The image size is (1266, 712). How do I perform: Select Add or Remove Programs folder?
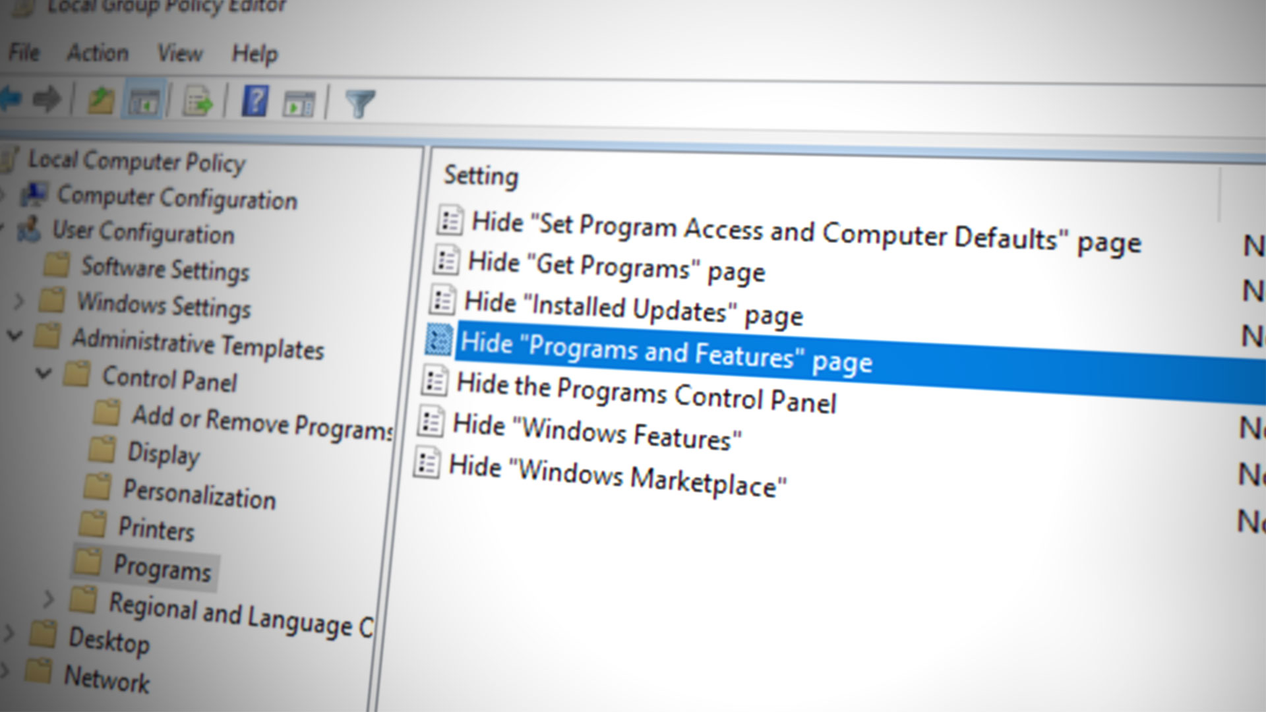(262, 422)
